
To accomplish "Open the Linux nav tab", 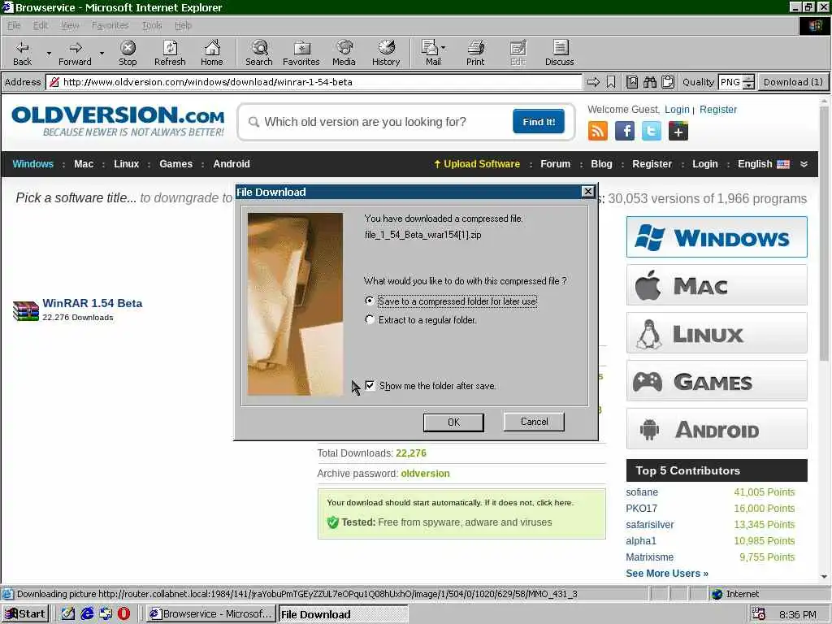I will [126, 164].
